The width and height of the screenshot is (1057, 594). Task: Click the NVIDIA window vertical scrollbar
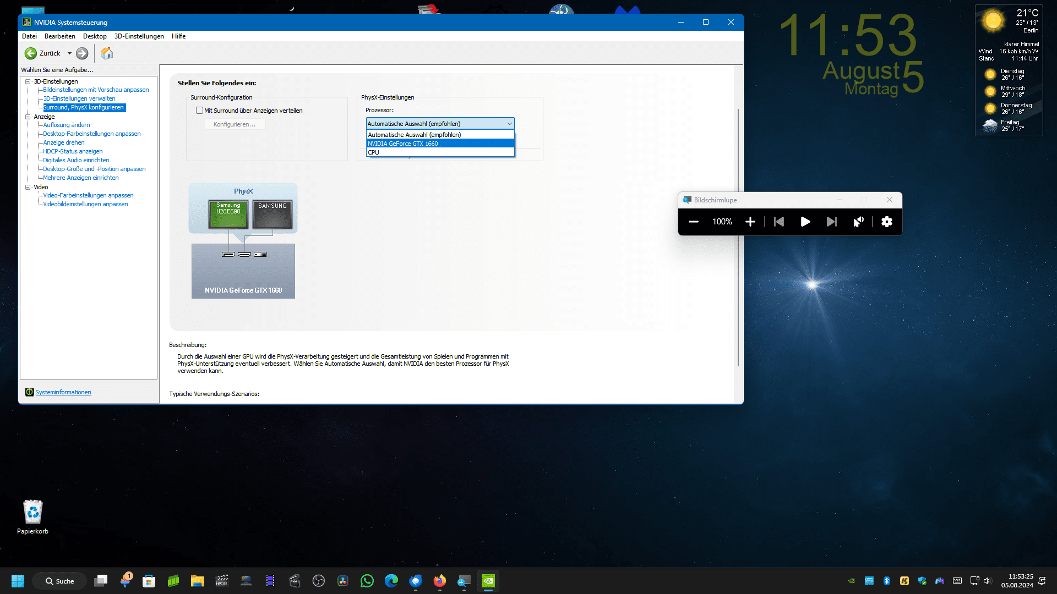(x=738, y=237)
